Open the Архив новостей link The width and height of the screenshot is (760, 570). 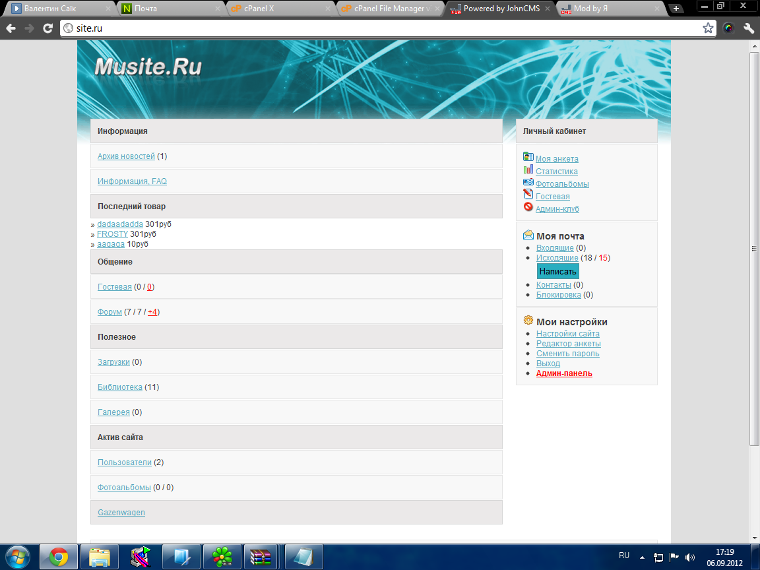pyautogui.click(x=126, y=156)
